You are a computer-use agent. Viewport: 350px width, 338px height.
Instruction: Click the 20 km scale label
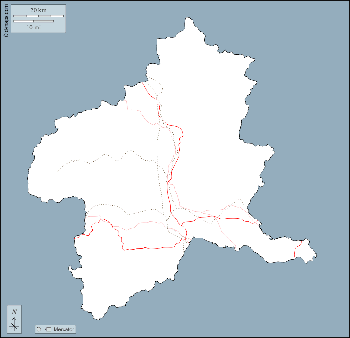coord(38,10)
